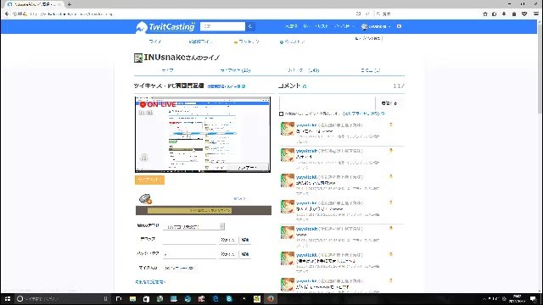Screen dimensions: 543x305
Task: Select the first tab under INUsnake heading
Action: [x=167, y=70]
